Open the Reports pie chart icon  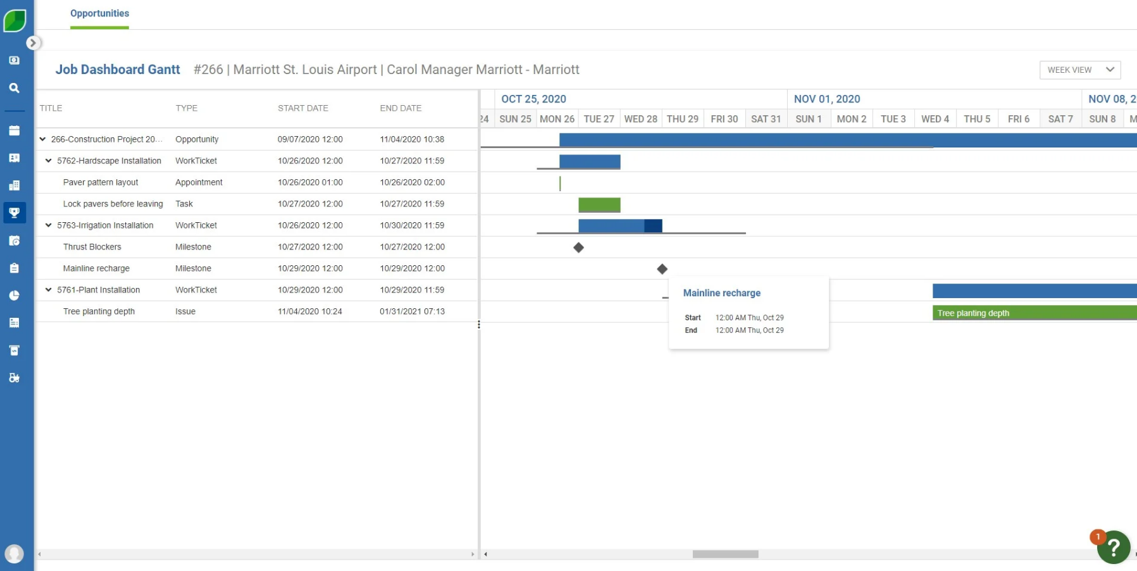pos(14,295)
